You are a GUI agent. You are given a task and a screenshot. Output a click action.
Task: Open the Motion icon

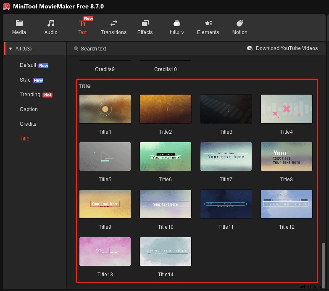240,23
